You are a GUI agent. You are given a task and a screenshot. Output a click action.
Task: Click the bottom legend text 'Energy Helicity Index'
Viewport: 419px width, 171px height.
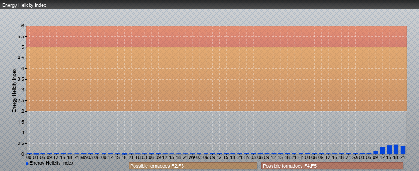coord(51,163)
